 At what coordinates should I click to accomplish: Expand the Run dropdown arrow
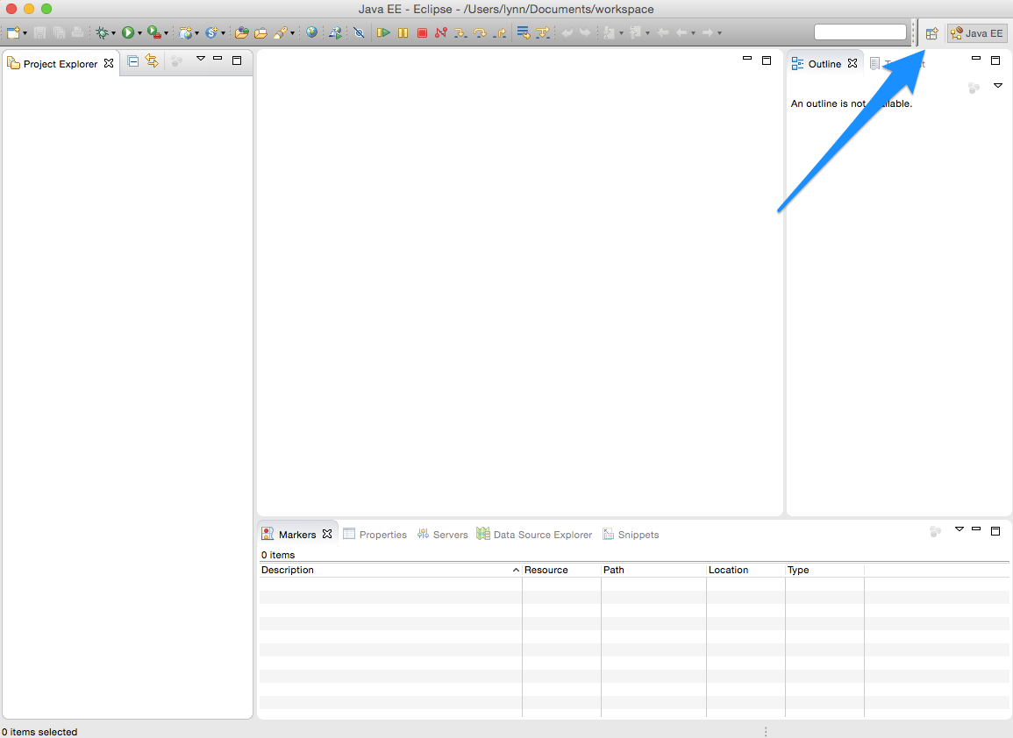(x=139, y=33)
